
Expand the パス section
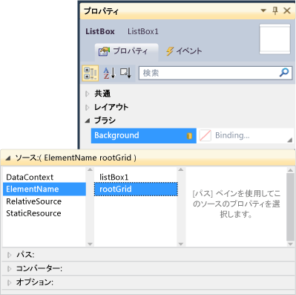tap(10, 255)
